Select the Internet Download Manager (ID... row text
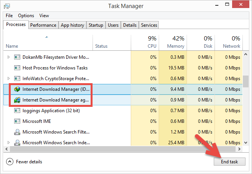The image size is (252, 174). 56,89
